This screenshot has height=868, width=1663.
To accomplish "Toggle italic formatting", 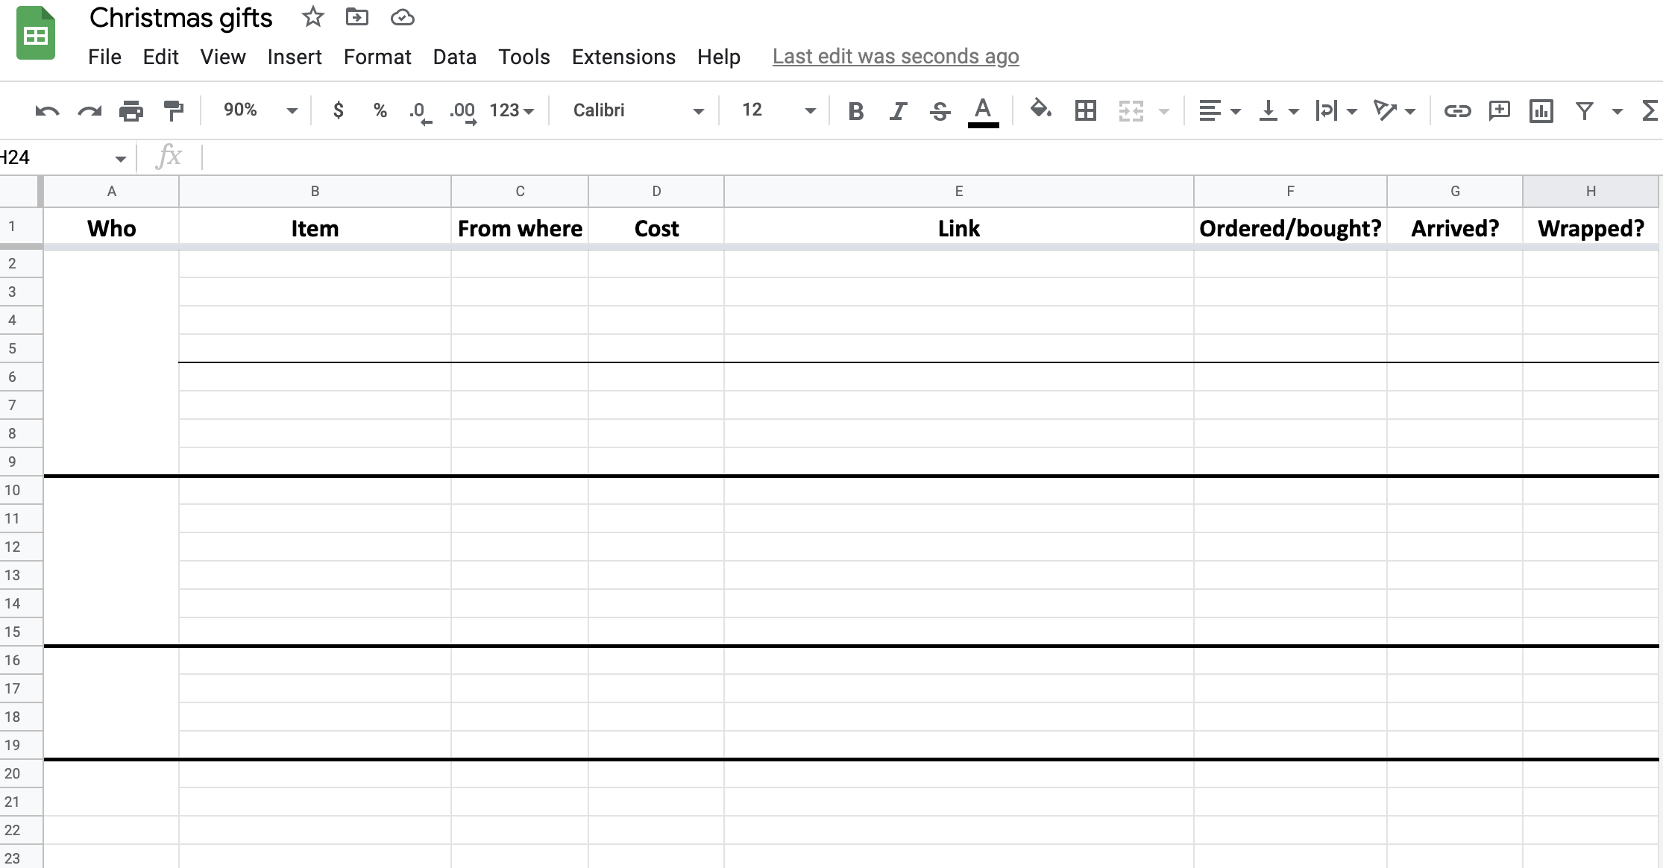I will (x=898, y=111).
